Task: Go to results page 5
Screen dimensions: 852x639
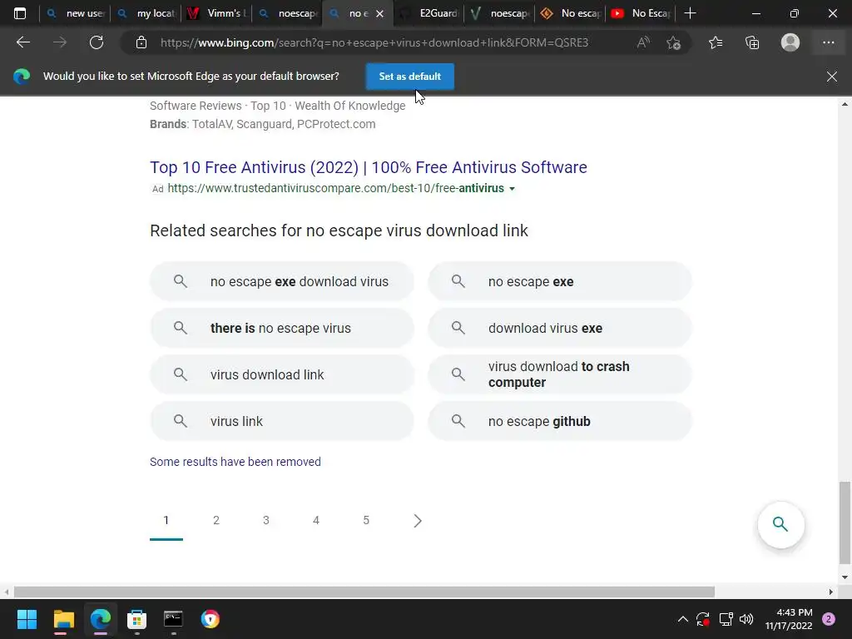Action: pos(366,521)
